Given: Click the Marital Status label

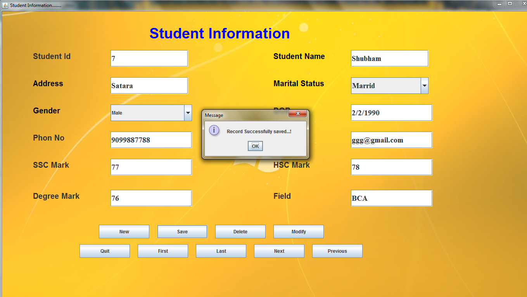Looking at the screenshot, I should pyautogui.click(x=299, y=83).
